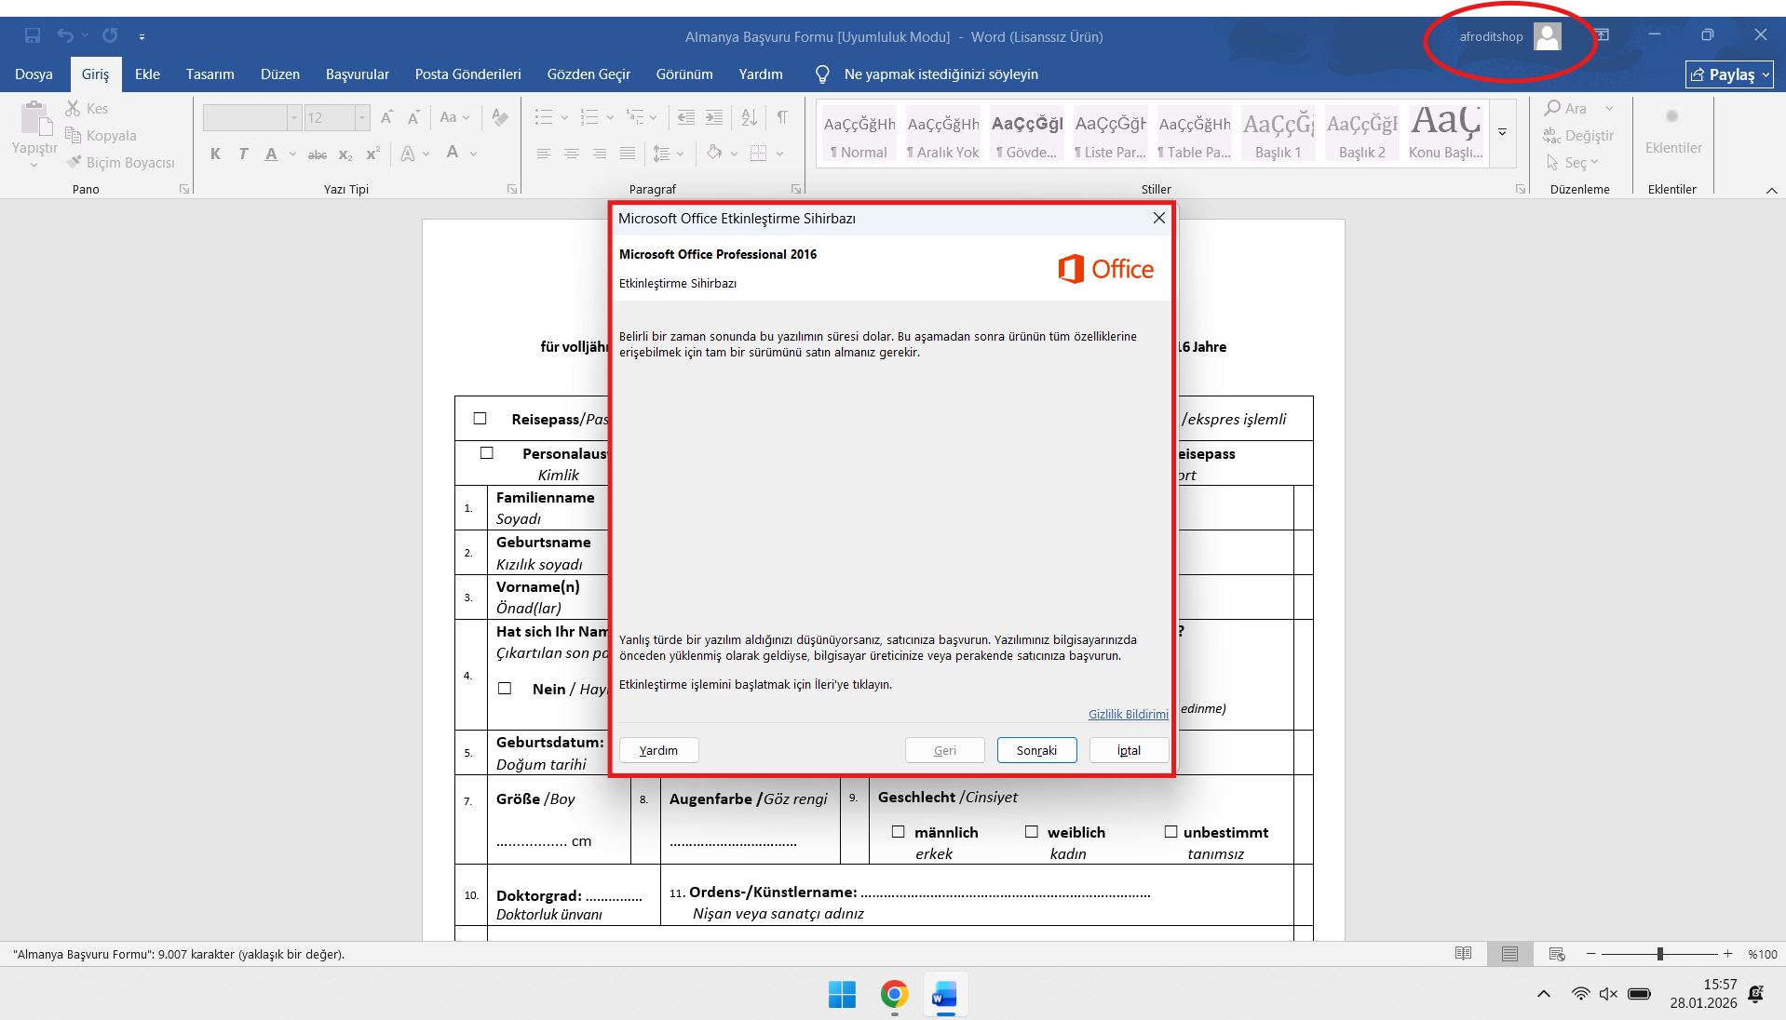Click the subscript x₂ icon
The height and width of the screenshot is (1020, 1786).
(x=345, y=154)
